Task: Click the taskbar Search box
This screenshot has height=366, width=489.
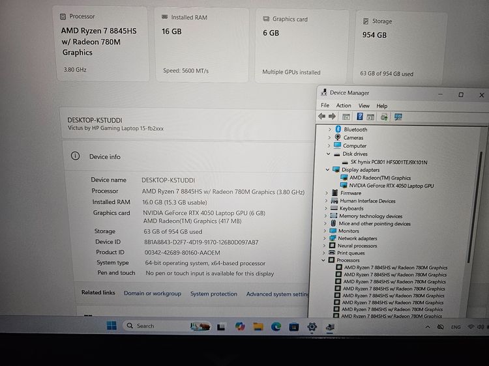Action: point(166,326)
